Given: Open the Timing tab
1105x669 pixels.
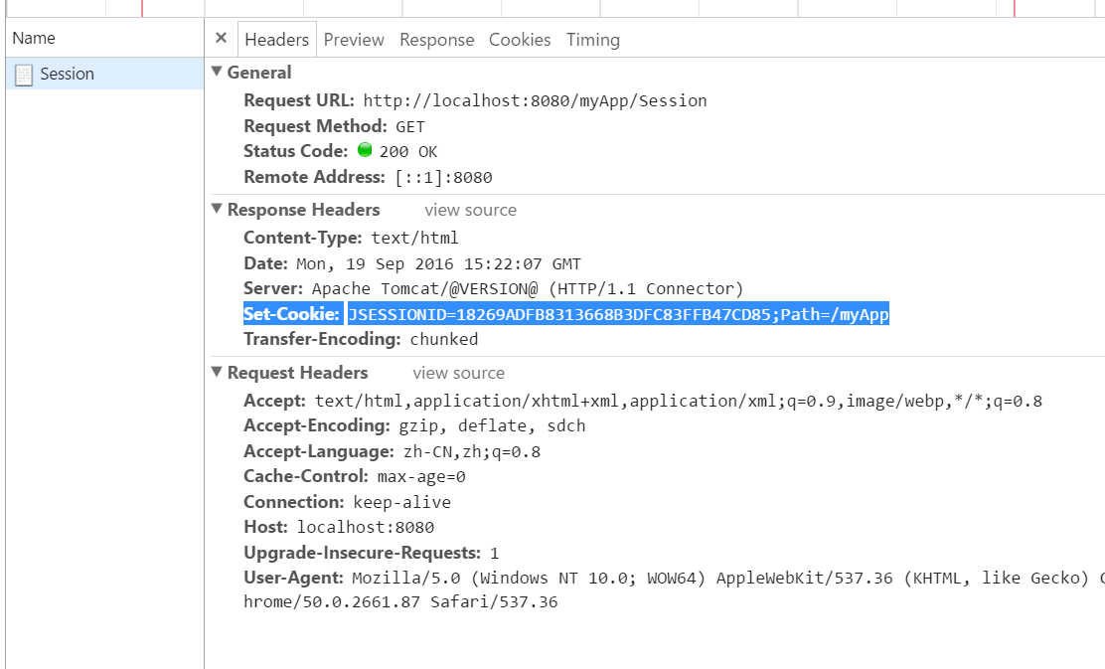Looking at the screenshot, I should [x=593, y=40].
